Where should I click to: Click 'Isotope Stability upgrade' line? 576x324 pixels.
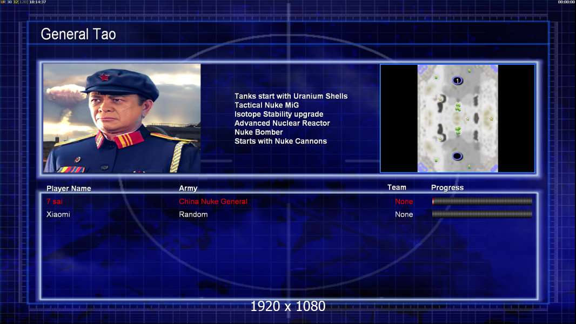[x=279, y=114]
